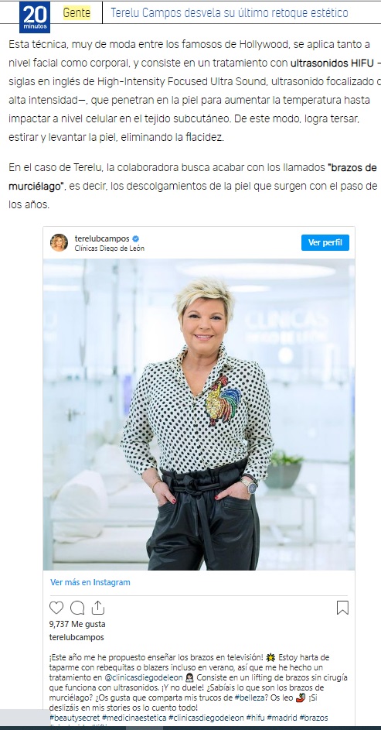Save the post with bookmark icon
Viewport: 381px width, 730px height.
click(x=342, y=608)
